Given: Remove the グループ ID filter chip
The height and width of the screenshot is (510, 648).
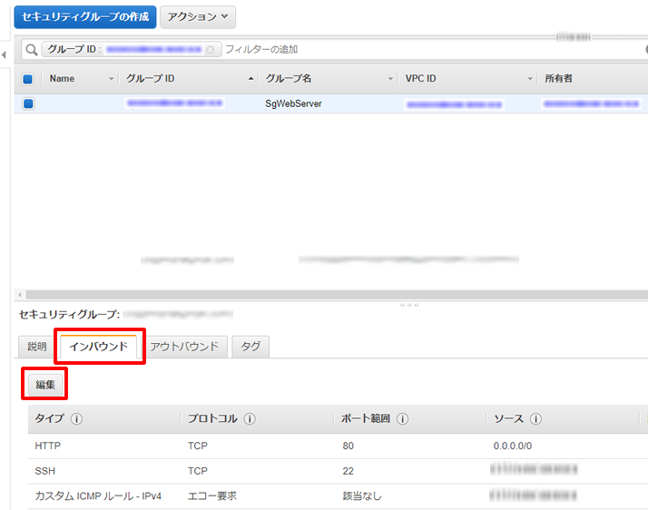Looking at the screenshot, I should [x=211, y=50].
